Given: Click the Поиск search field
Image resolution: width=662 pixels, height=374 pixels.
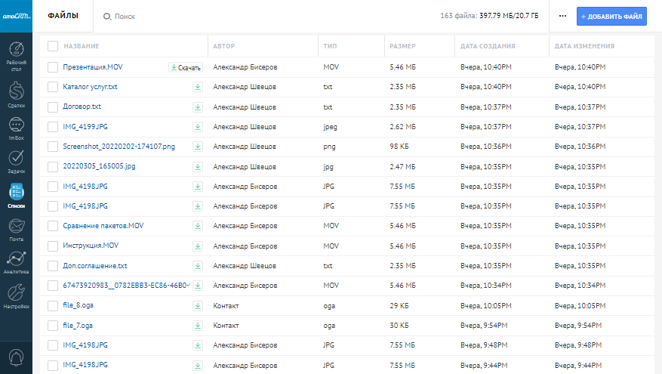Looking at the screenshot, I should (151, 16).
